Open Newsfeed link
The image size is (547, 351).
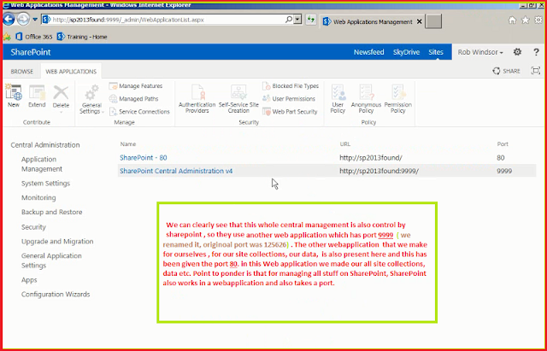click(x=368, y=52)
